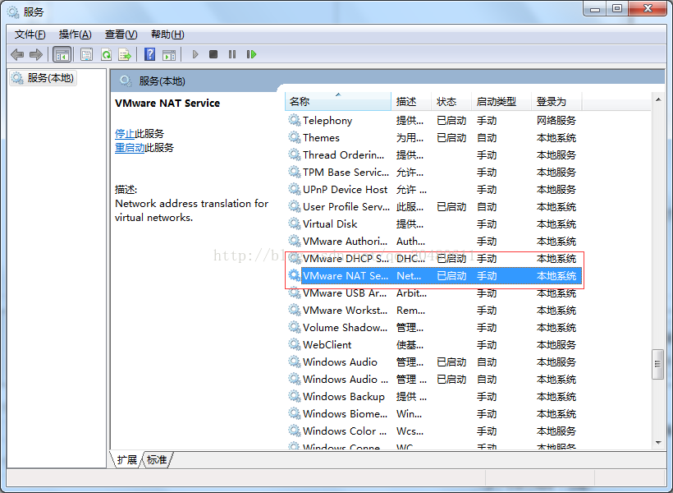Viewport: 673px width, 493px height.
Task: Select the User Profile Serv... row
Action: (x=433, y=206)
